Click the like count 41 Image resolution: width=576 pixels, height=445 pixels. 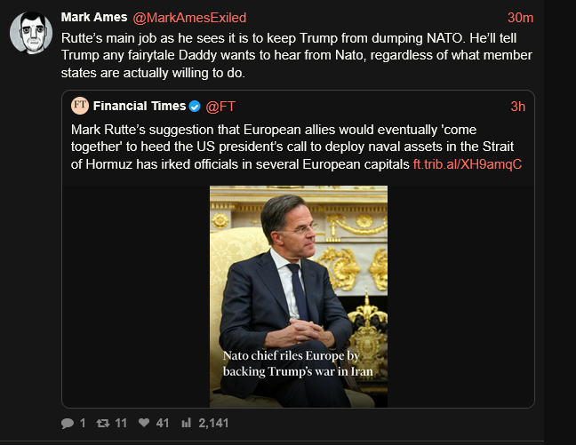[163, 424]
